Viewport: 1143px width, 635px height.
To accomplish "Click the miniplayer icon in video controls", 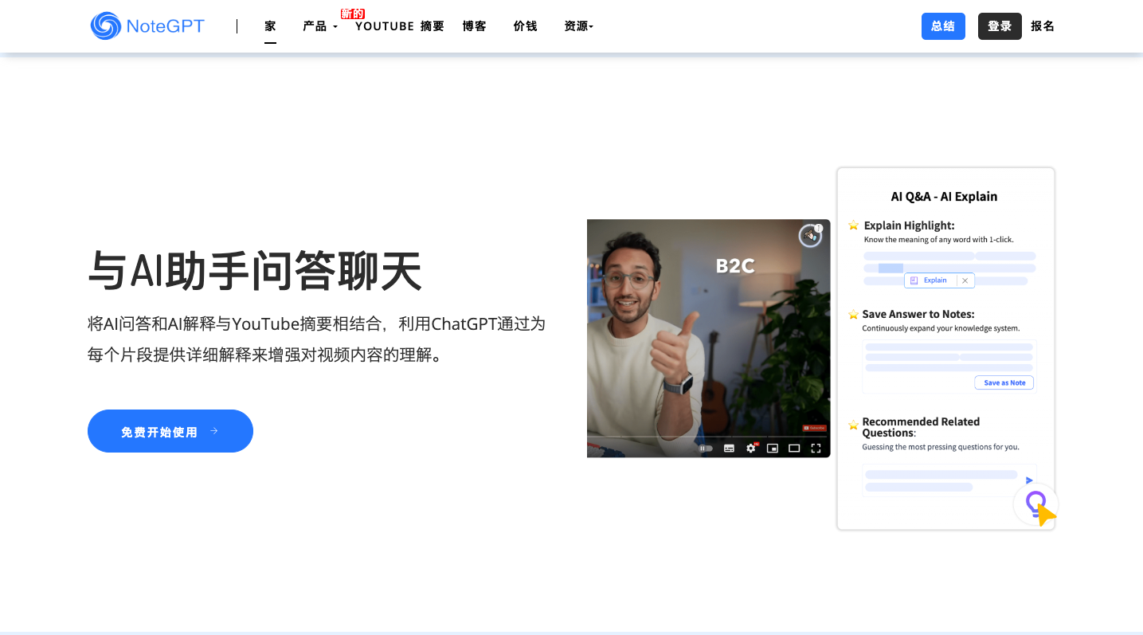I will click(x=772, y=449).
